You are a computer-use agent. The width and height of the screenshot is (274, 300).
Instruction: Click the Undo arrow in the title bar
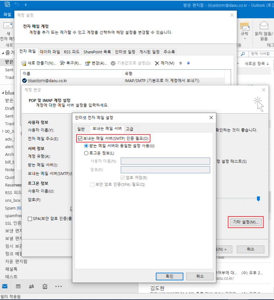(x=17, y=4)
